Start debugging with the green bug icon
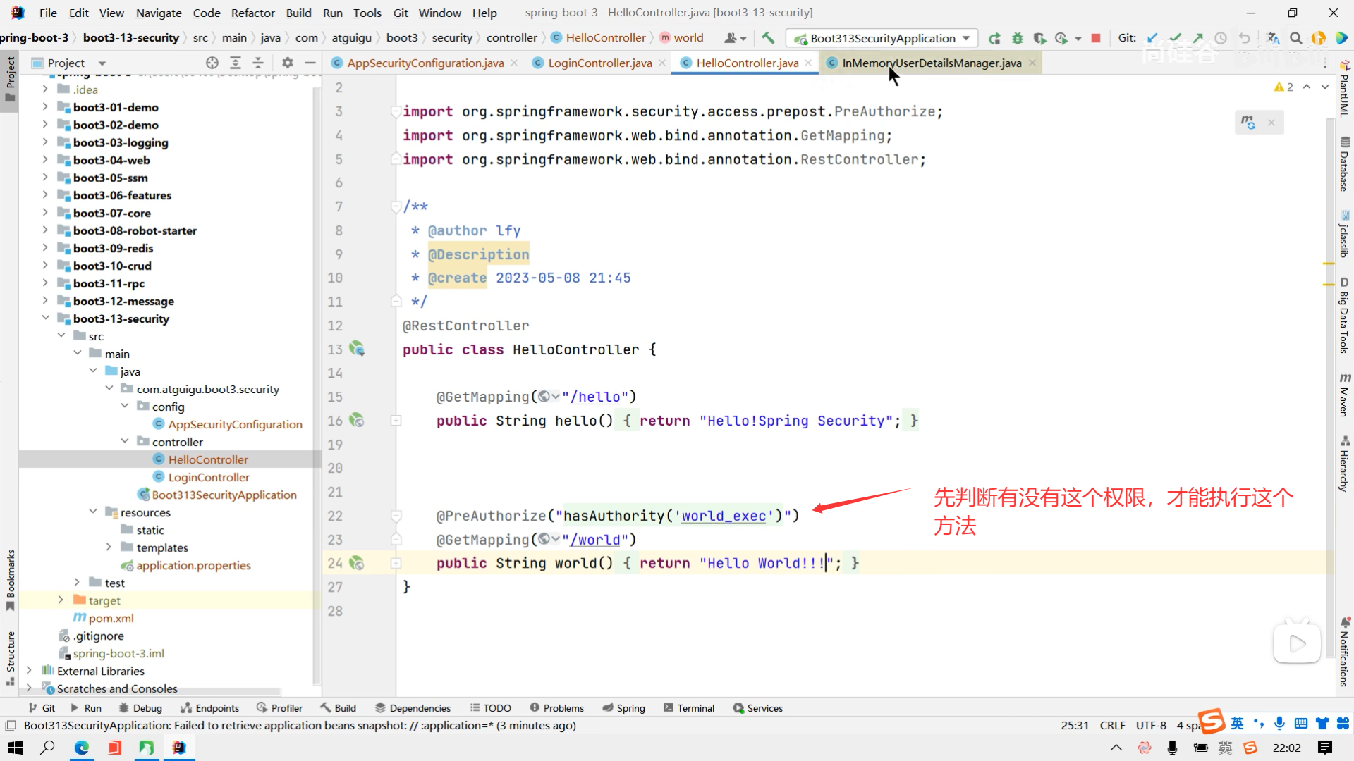 pos(1017,38)
